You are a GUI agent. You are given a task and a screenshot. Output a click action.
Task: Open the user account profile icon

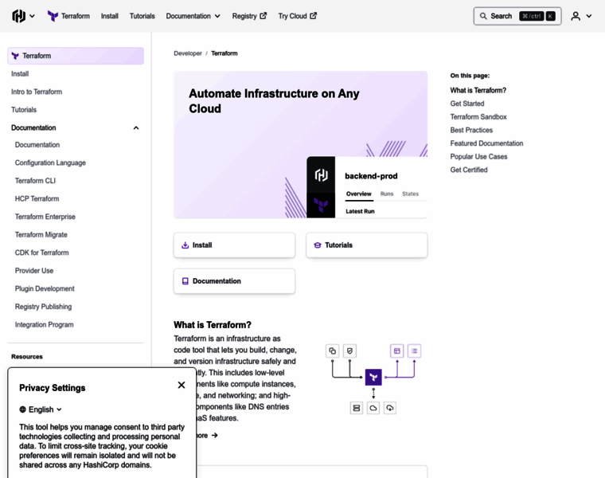coord(576,16)
